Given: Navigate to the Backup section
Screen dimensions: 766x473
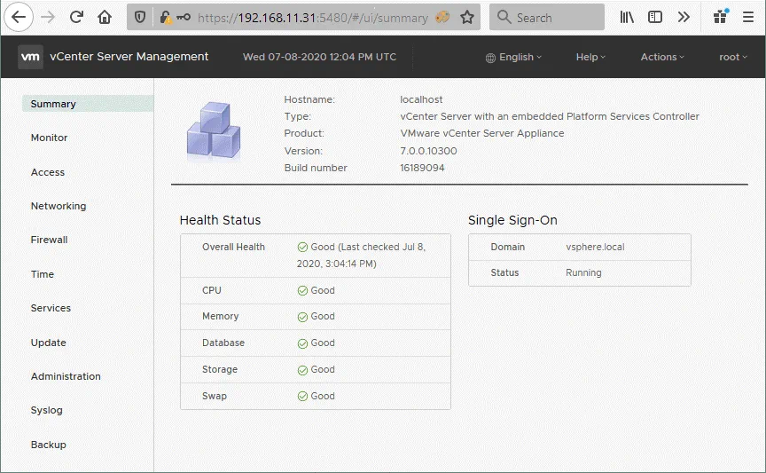Looking at the screenshot, I should (x=48, y=445).
